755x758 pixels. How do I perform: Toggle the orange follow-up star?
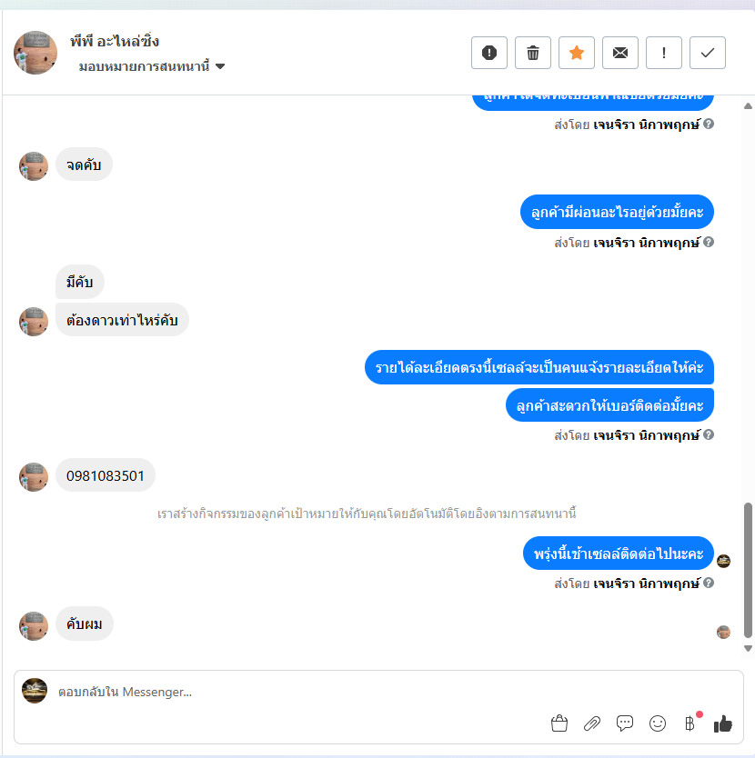[x=577, y=53]
